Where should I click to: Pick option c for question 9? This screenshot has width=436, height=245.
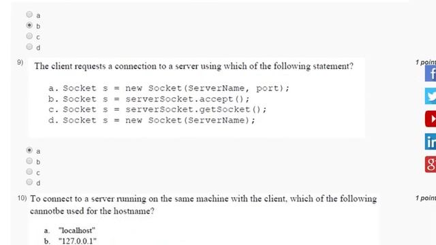pos(29,171)
